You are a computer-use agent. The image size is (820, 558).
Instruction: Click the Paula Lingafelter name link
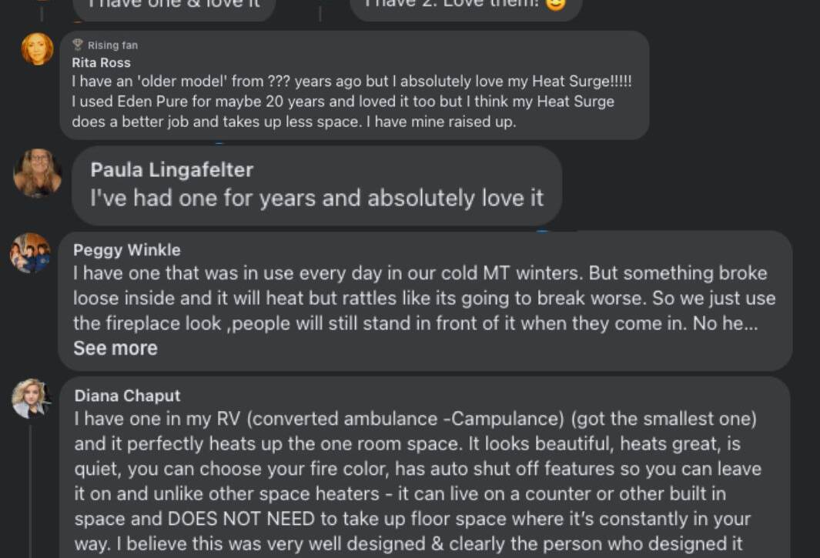pyautogui.click(x=172, y=169)
